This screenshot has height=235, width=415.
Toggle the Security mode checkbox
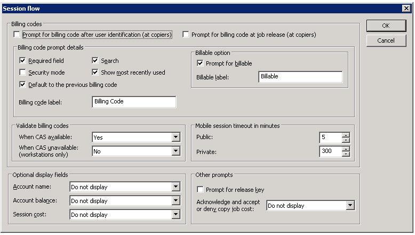tap(22, 72)
